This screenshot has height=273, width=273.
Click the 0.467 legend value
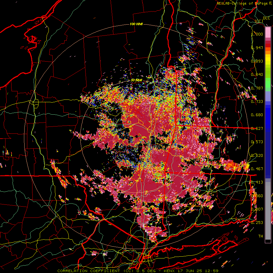coord(257,169)
